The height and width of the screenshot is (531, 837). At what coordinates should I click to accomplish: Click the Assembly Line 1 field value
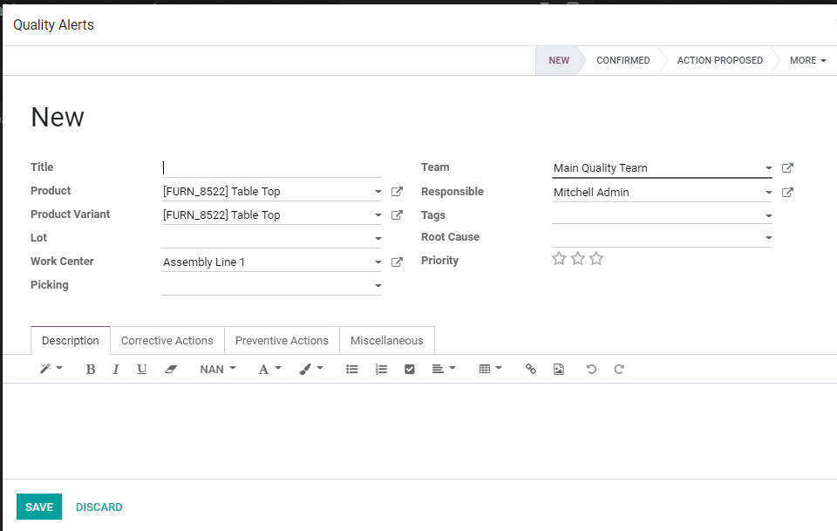point(204,262)
